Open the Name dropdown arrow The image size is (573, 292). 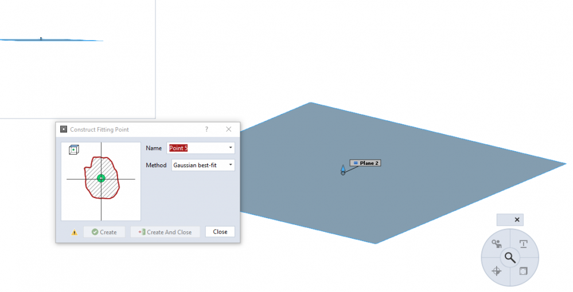230,148
